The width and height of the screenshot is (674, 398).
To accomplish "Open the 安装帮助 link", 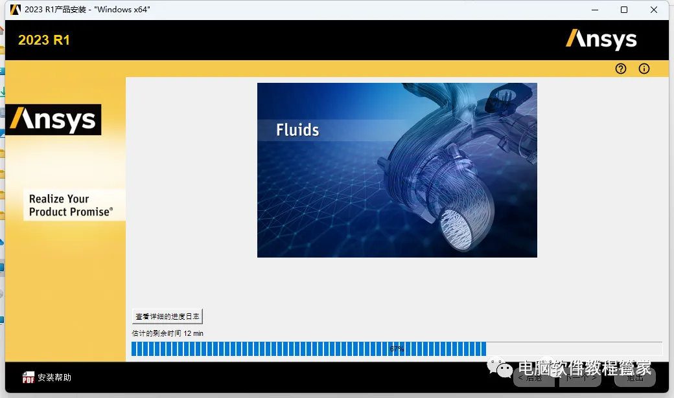I will (54, 377).
